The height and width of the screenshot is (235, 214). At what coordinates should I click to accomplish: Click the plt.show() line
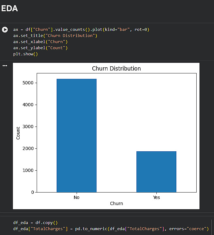[x=25, y=54]
